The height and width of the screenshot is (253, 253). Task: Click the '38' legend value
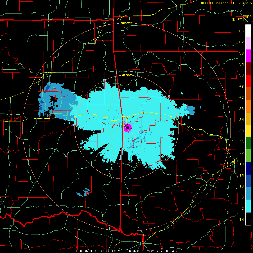pos(241,109)
